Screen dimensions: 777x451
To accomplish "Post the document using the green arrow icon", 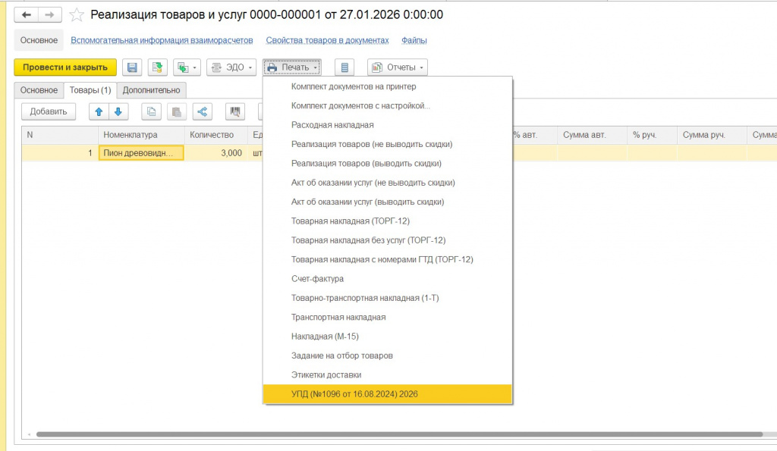I will 157,67.
